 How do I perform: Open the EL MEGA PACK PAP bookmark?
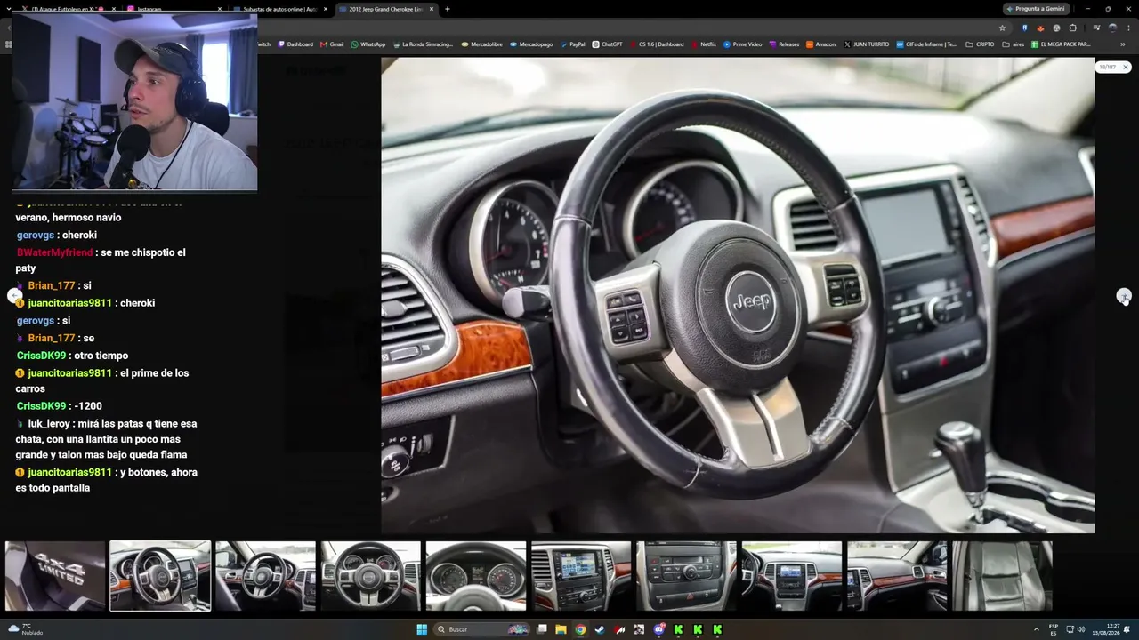1061,44
